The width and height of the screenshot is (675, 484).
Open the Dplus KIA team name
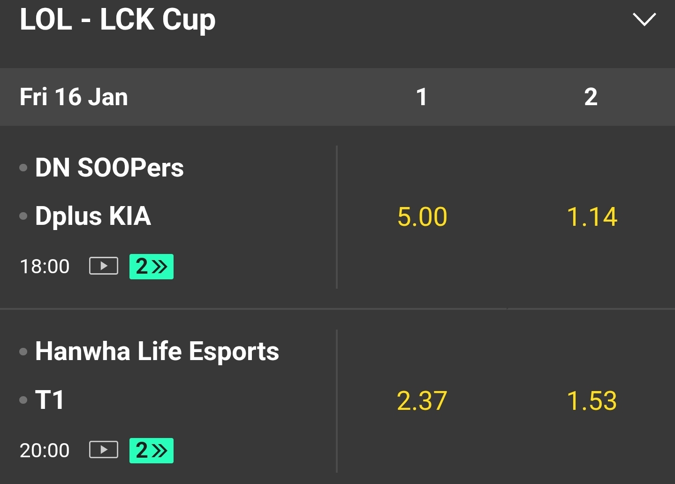point(93,216)
